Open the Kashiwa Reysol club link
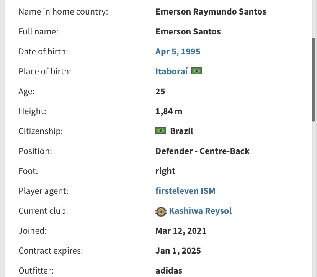Viewport: 317px width, 277px height. [200, 211]
